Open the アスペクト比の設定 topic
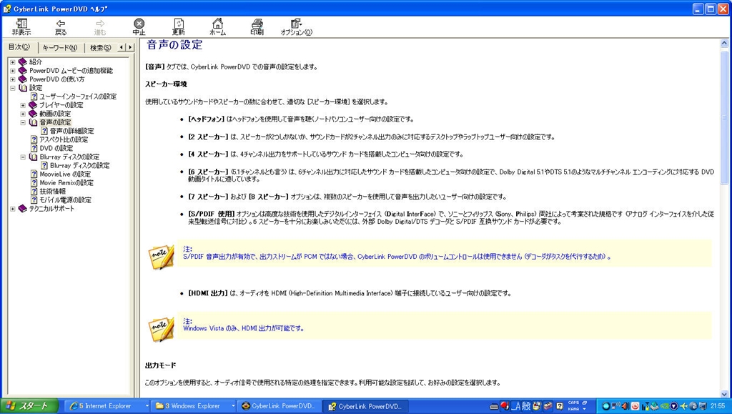The width and height of the screenshot is (732, 414). coord(64,139)
